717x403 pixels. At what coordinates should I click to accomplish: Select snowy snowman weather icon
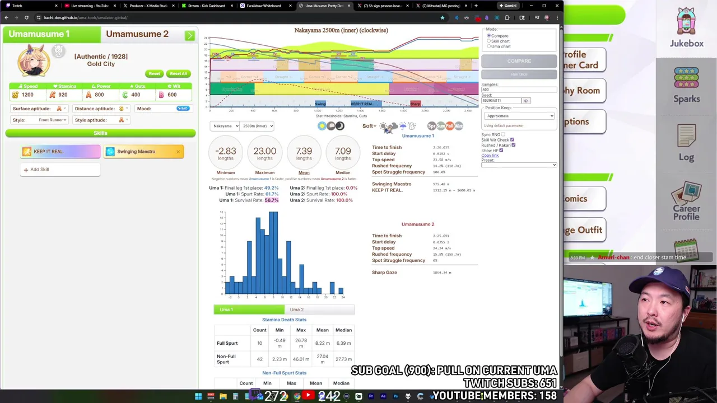[412, 126]
